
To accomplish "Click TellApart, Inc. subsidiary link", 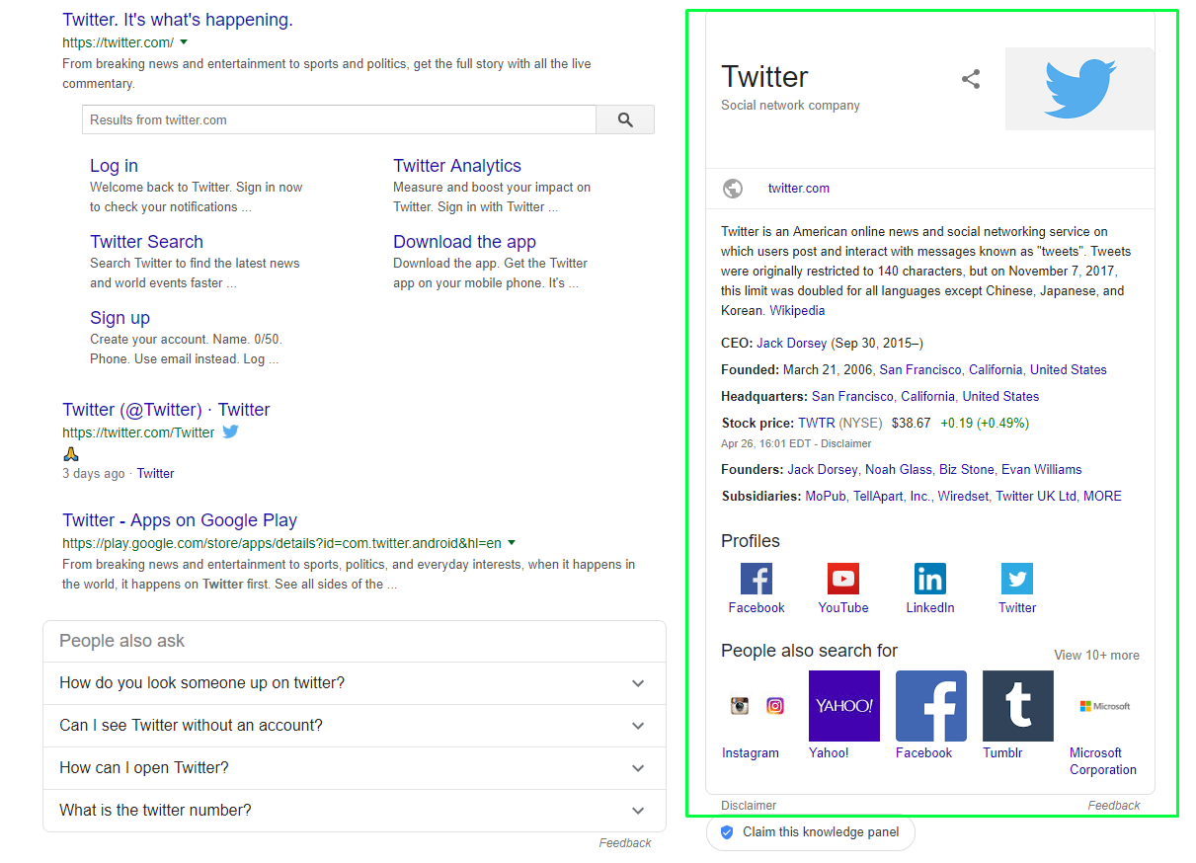I will pos(892,497).
